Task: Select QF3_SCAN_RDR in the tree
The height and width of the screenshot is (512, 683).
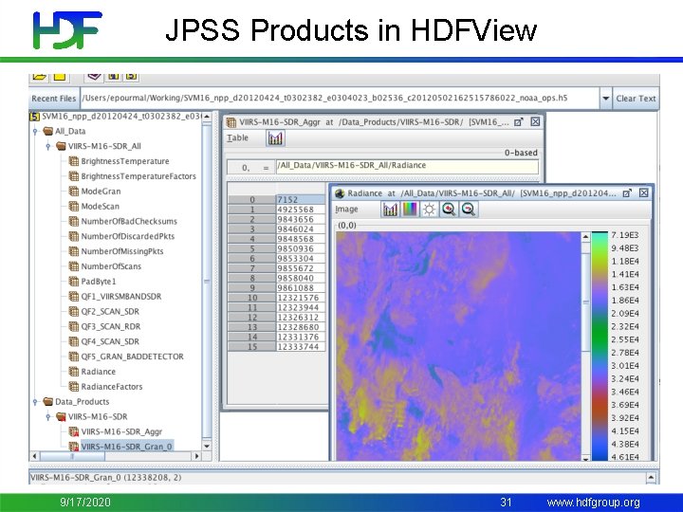Action: 111,326
